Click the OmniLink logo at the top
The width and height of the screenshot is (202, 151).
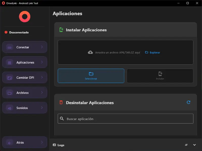(x=24, y=16)
